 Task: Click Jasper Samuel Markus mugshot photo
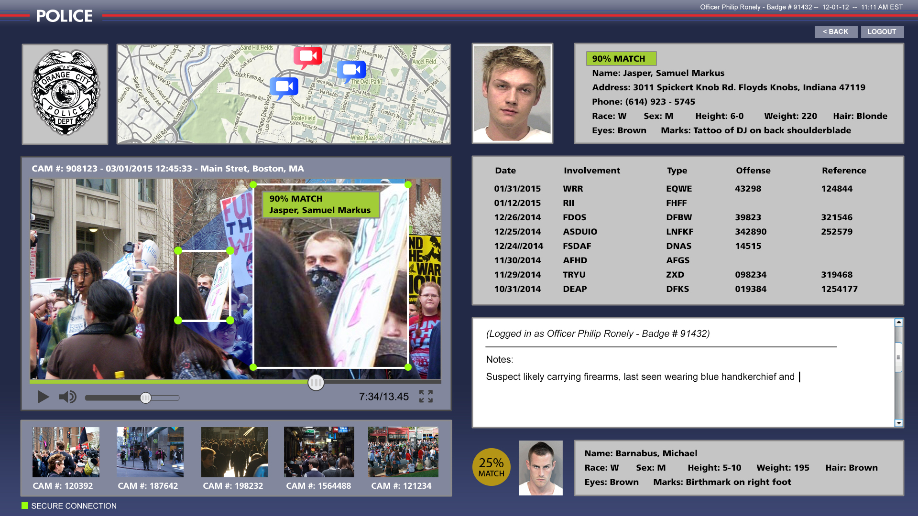click(x=512, y=93)
